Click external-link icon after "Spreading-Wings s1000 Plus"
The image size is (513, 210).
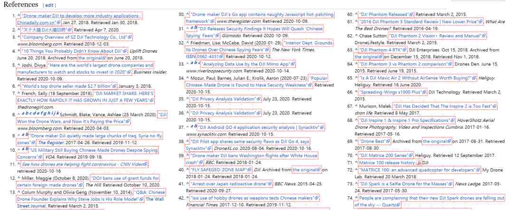424,92
